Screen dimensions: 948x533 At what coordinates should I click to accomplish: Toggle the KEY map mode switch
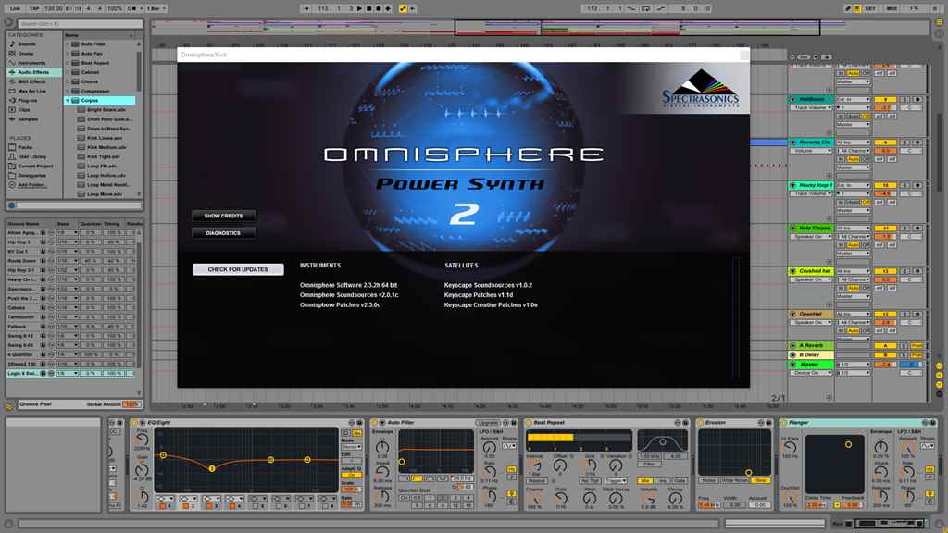point(871,9)
